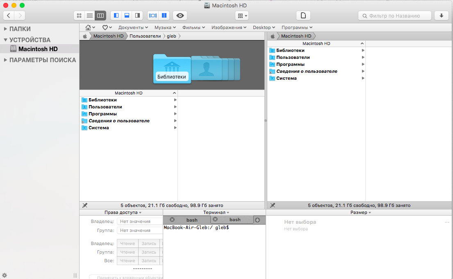Viewport: 453px width, 279px height.
Task: Open the heart favorites dropdown
Action: 107,27
